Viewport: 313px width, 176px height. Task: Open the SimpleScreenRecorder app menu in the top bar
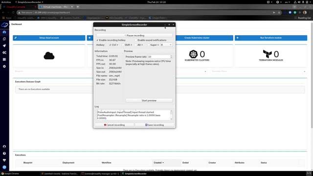(29, 2)
